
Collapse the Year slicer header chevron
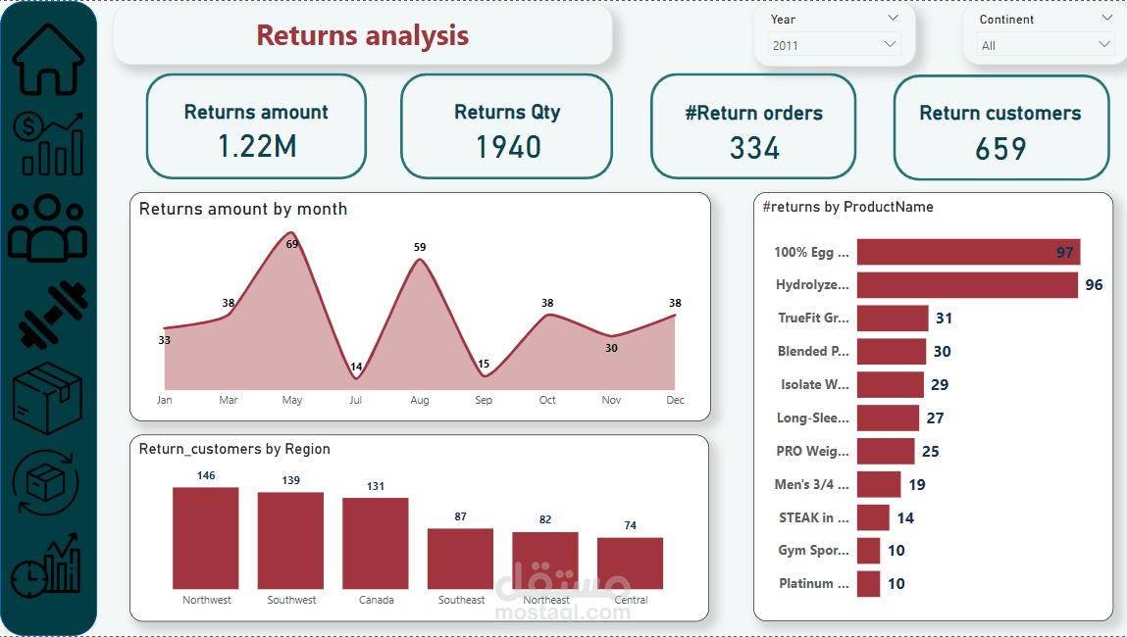(893, 18)
